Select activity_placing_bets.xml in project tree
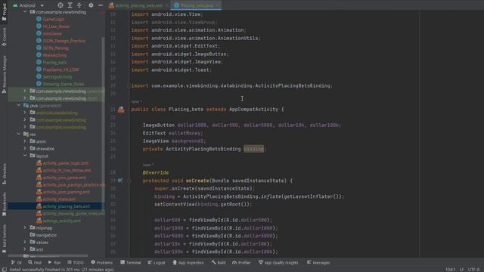The image size is (484, 272). tap(66, 206)
